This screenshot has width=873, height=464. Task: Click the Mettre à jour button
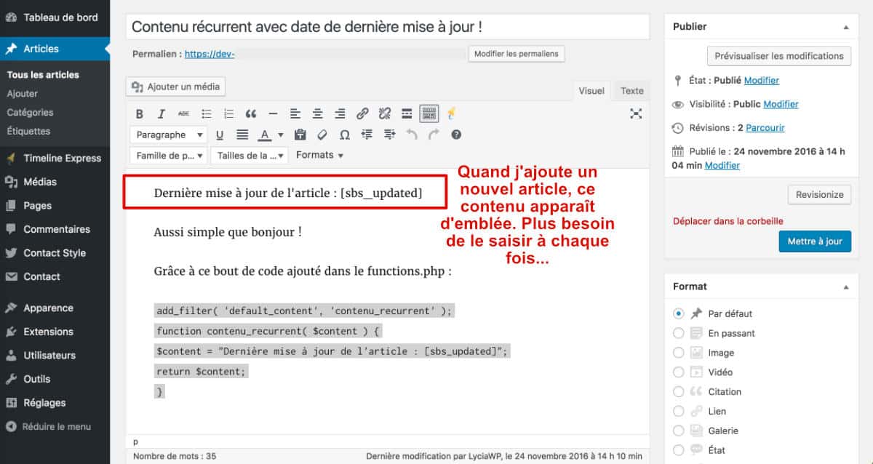point(815,241)
